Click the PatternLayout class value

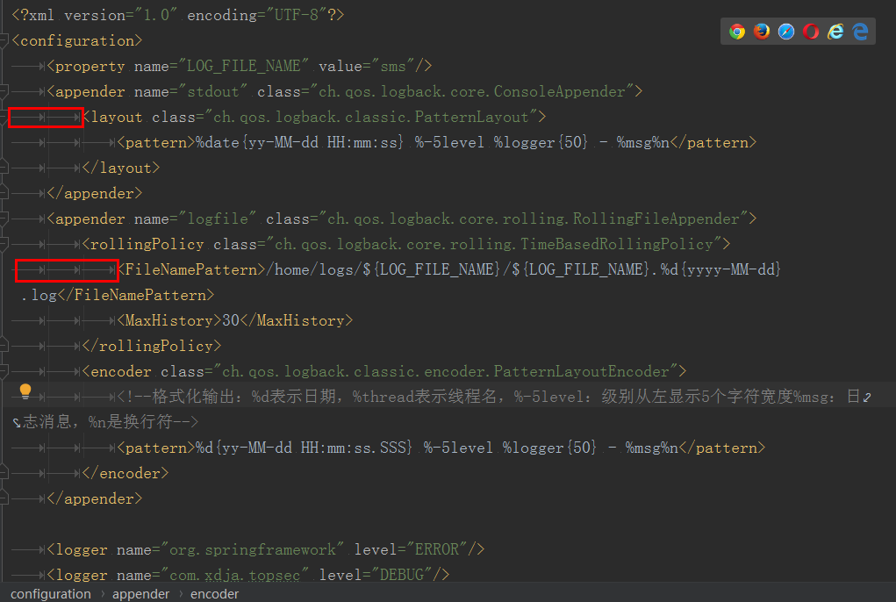[x=371, y=117]
